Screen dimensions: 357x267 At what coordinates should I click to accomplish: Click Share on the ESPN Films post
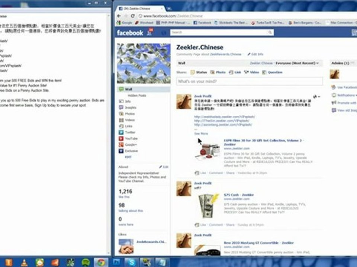point(230,173)
